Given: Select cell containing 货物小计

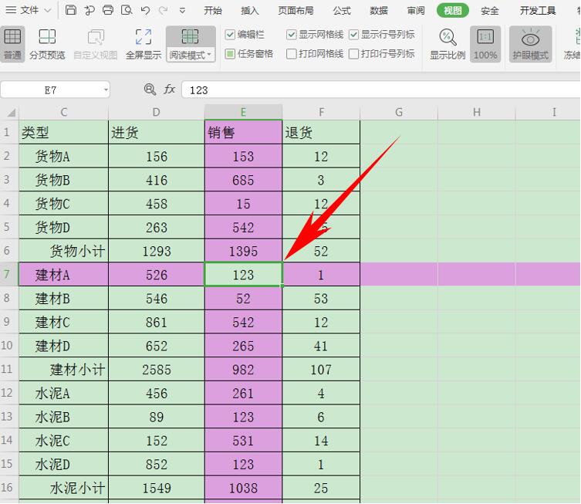Looking at the screenshot, I should 64,251.
